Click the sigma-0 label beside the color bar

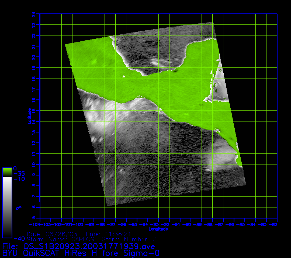(x=19, y=208)
